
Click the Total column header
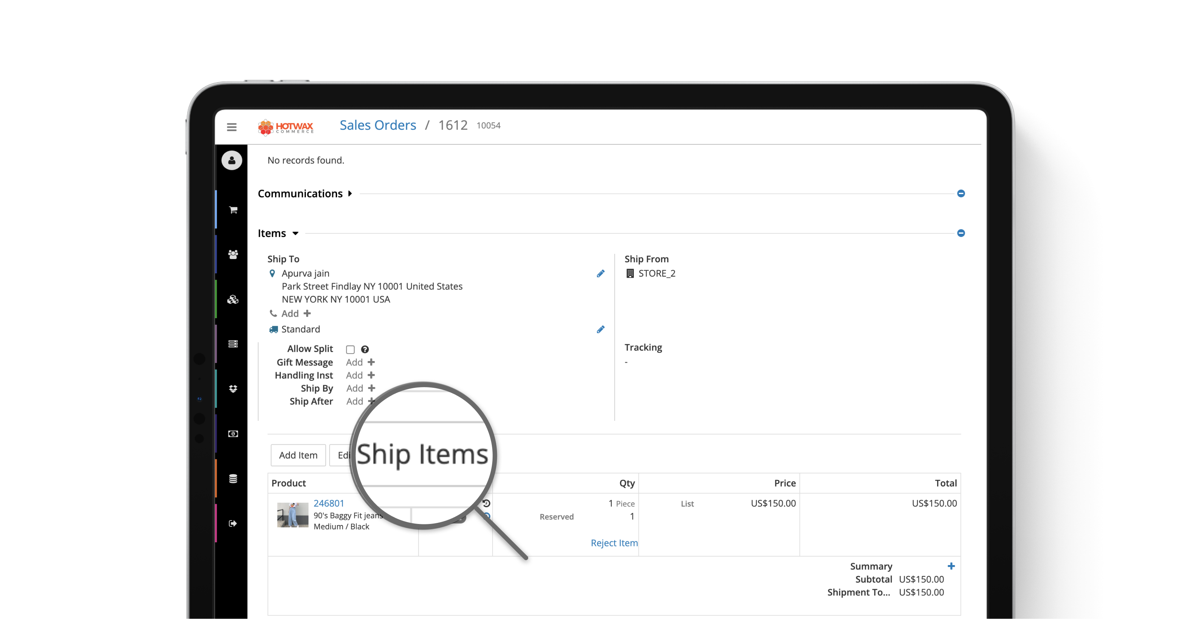point(946,483)
